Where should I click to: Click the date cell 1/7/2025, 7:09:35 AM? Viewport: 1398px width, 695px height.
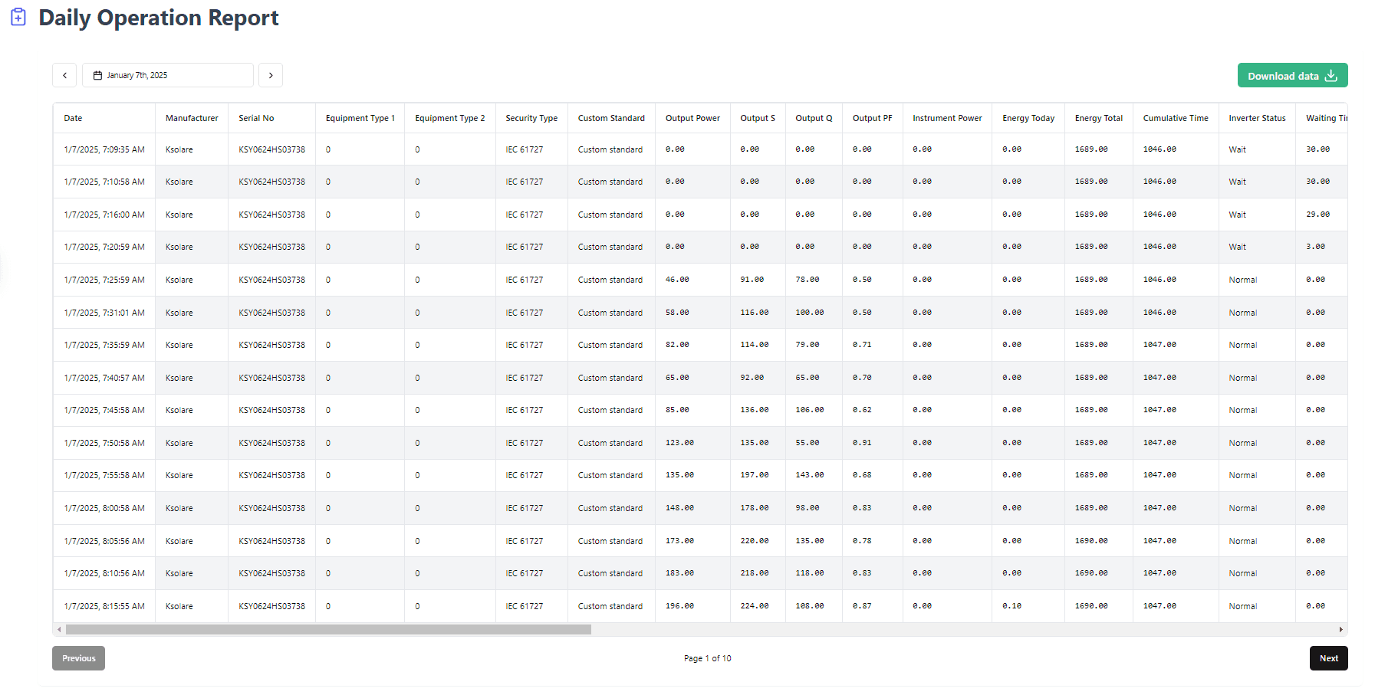coord(104,149)
